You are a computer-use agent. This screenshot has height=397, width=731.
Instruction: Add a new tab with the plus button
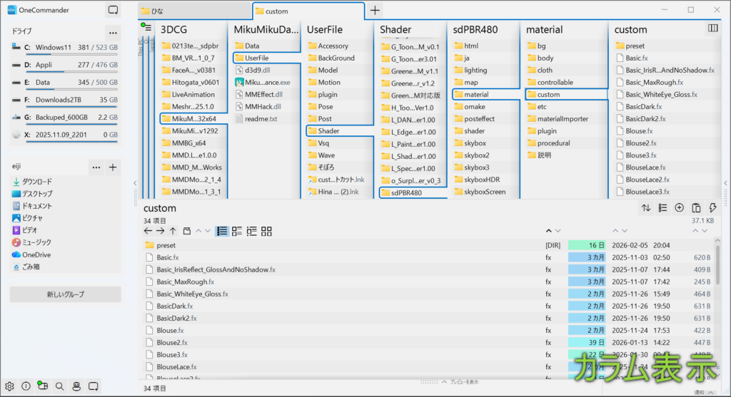point(375,11)
